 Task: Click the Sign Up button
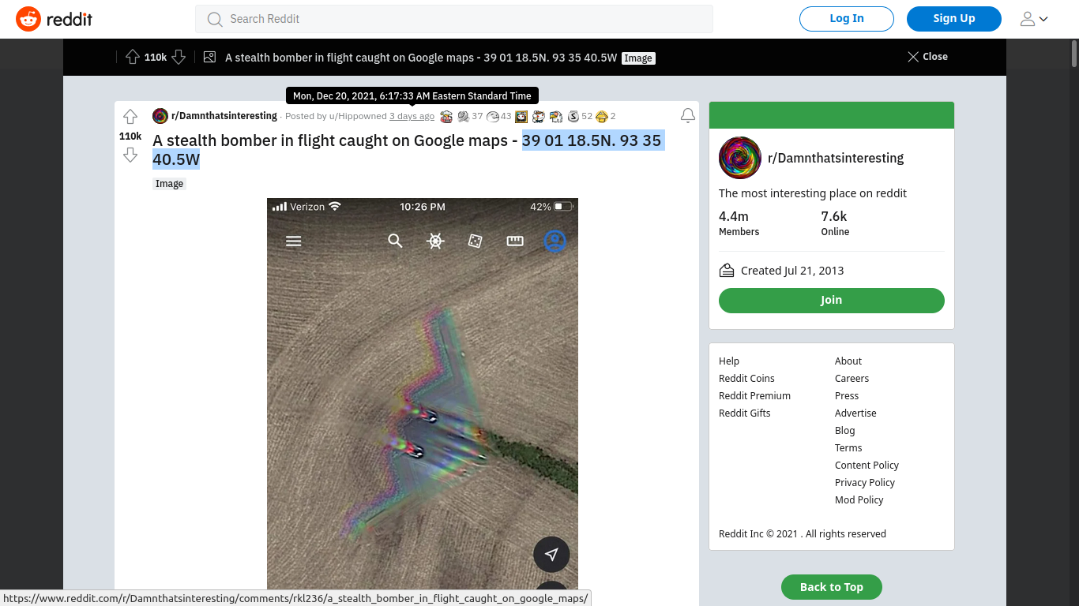click(x=954, y=19)
